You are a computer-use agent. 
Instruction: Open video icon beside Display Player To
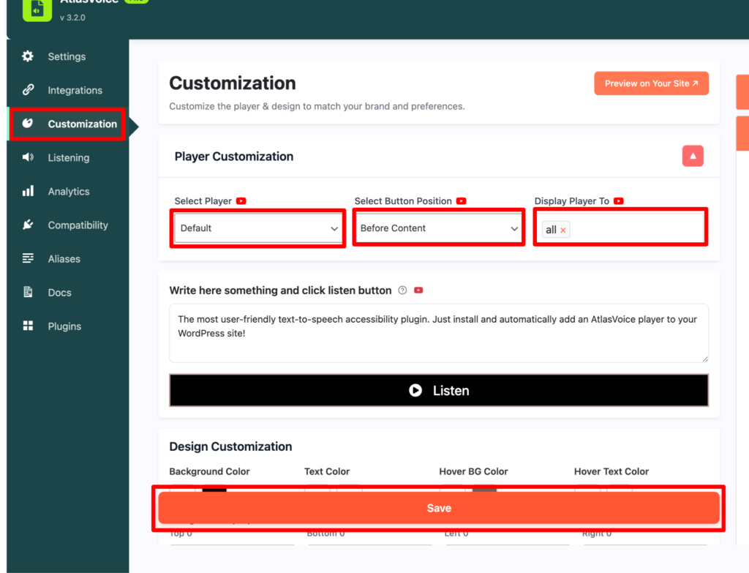[x=619, y=201]
